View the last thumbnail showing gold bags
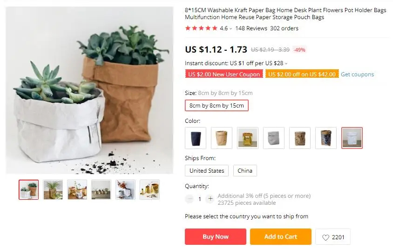The height and width of the screenshot is (249, 393). point(149,189)
